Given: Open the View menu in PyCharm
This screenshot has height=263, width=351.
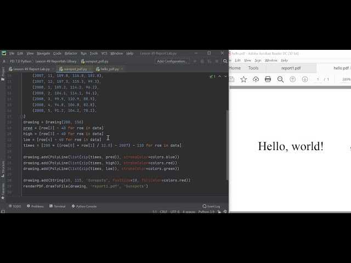Looking at the screenshot, I should tap(30, 54).
